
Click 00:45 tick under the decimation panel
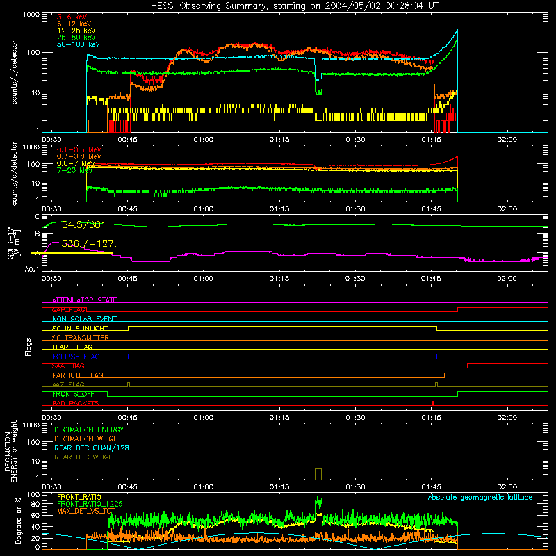128,487
